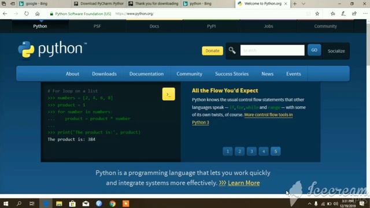Click the address bar URL
This screenshot has width=370, height=208.
(x=135, y=14)
